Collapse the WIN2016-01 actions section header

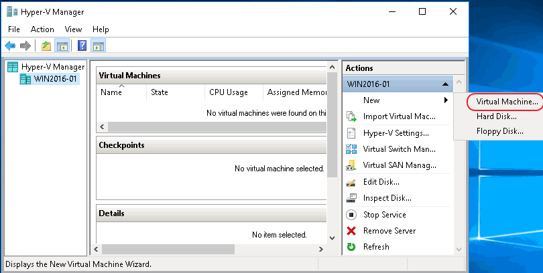[x=445, y=84]
